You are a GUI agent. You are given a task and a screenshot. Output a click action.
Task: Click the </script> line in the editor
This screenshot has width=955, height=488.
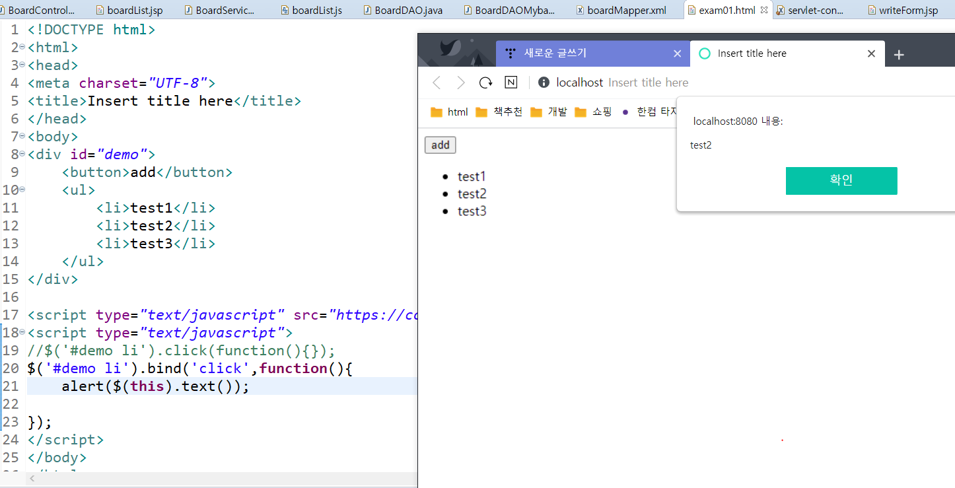point(65,440)
